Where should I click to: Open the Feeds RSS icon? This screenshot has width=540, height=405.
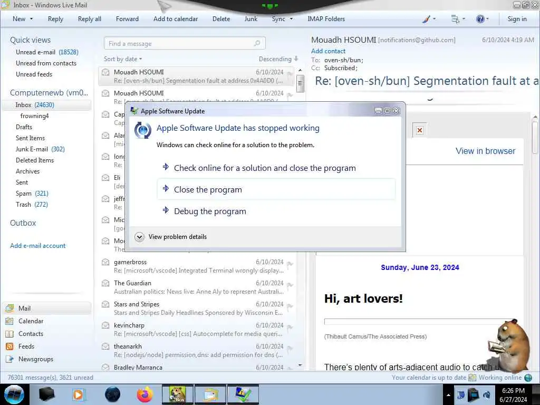(x=9, y=346)
